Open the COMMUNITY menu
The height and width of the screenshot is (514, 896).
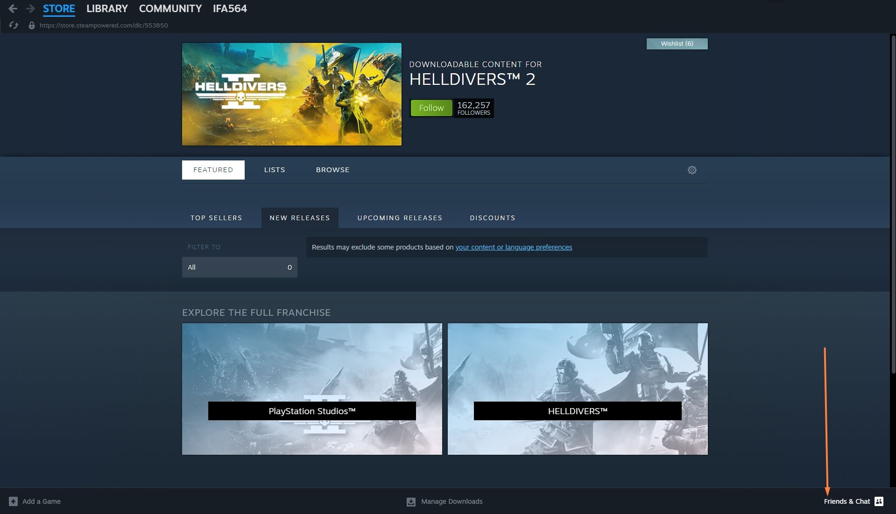coord(170,8)
